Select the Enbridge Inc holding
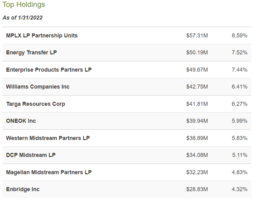Viewport: 253px width, 200px height. point(23,189)
